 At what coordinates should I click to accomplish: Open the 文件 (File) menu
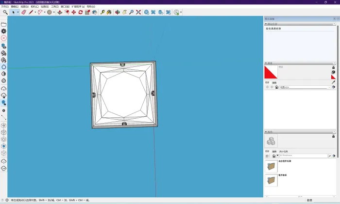(x=4, y=6)
